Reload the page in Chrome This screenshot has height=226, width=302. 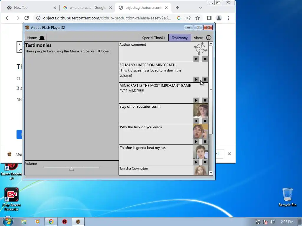click(27, 18)
